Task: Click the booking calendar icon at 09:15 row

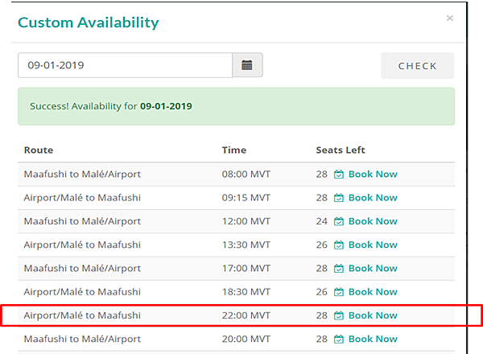Action: click(339, 197)
